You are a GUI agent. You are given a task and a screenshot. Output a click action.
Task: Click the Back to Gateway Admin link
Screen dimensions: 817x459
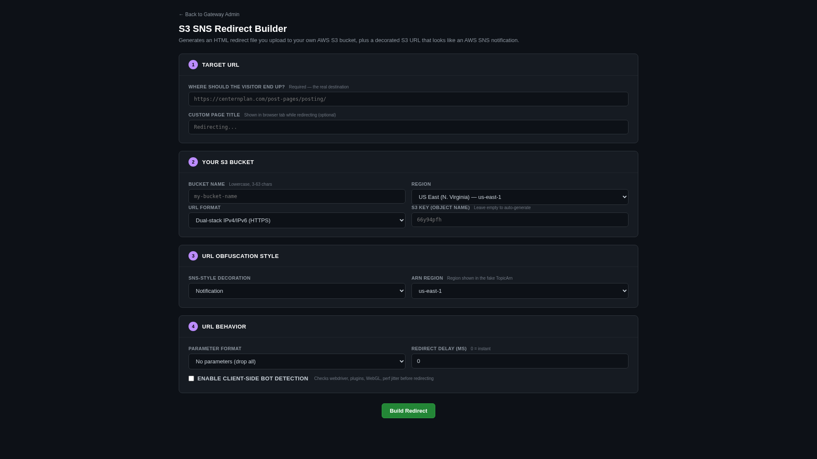(x=209, y=14)
